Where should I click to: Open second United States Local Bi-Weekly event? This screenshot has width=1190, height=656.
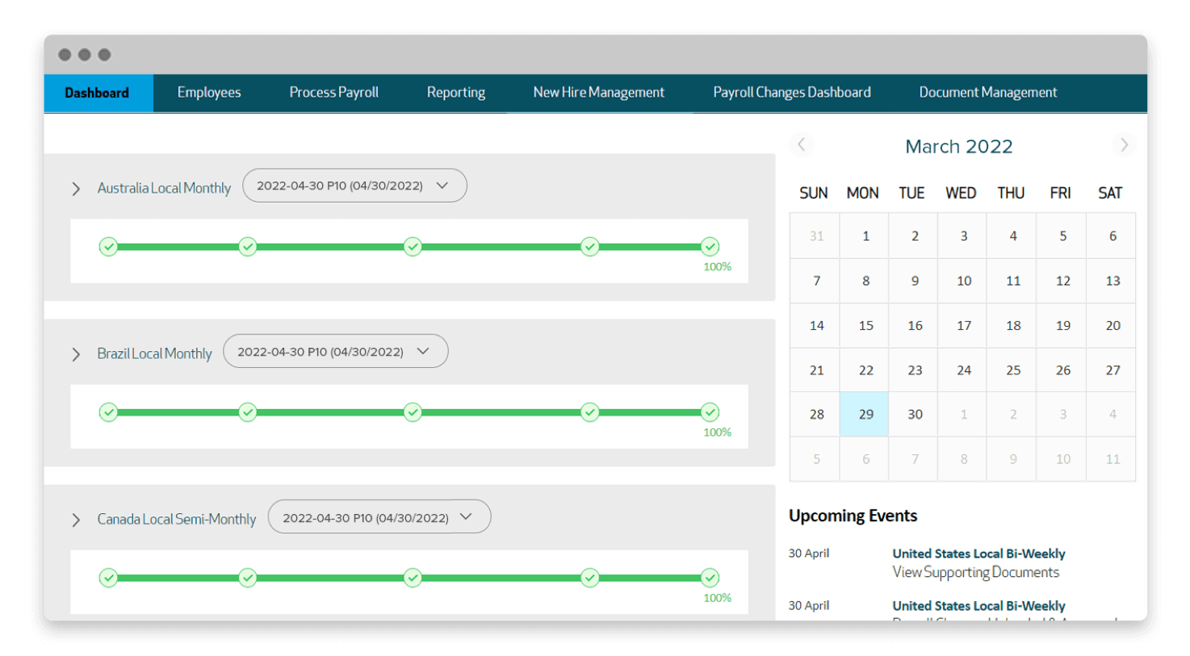[978, 606]
